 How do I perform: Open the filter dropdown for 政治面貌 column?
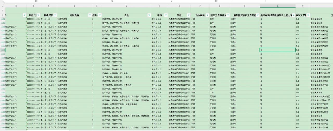point(207,15)
